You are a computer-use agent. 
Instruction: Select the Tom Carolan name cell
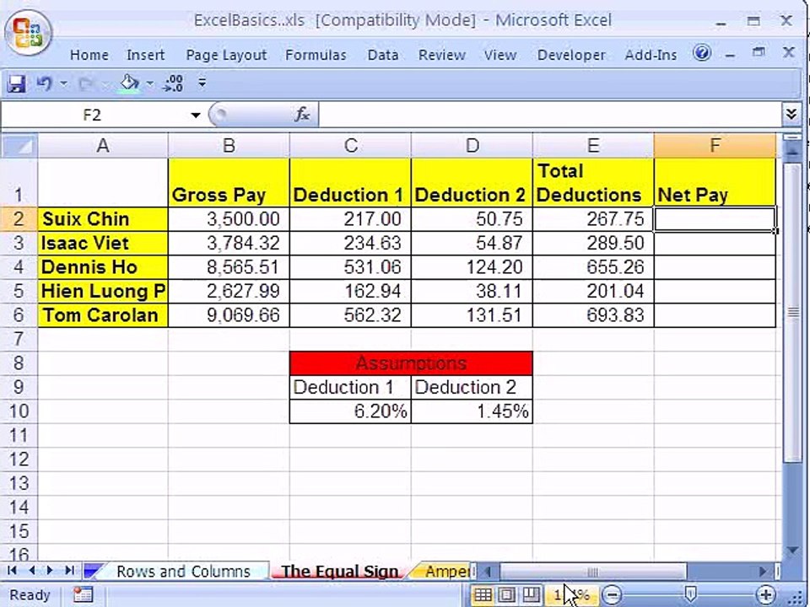tap(103, 314)
